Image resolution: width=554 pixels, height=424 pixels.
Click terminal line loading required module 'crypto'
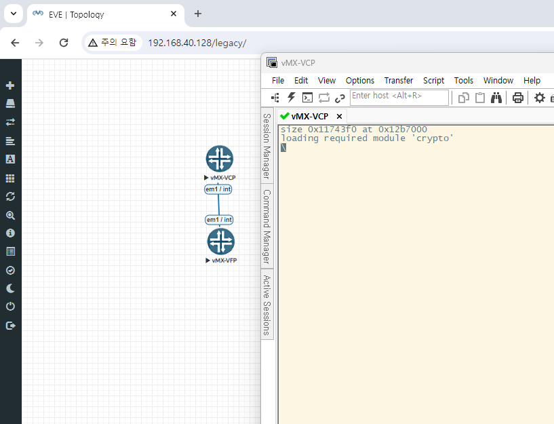[x=367, y=138]
